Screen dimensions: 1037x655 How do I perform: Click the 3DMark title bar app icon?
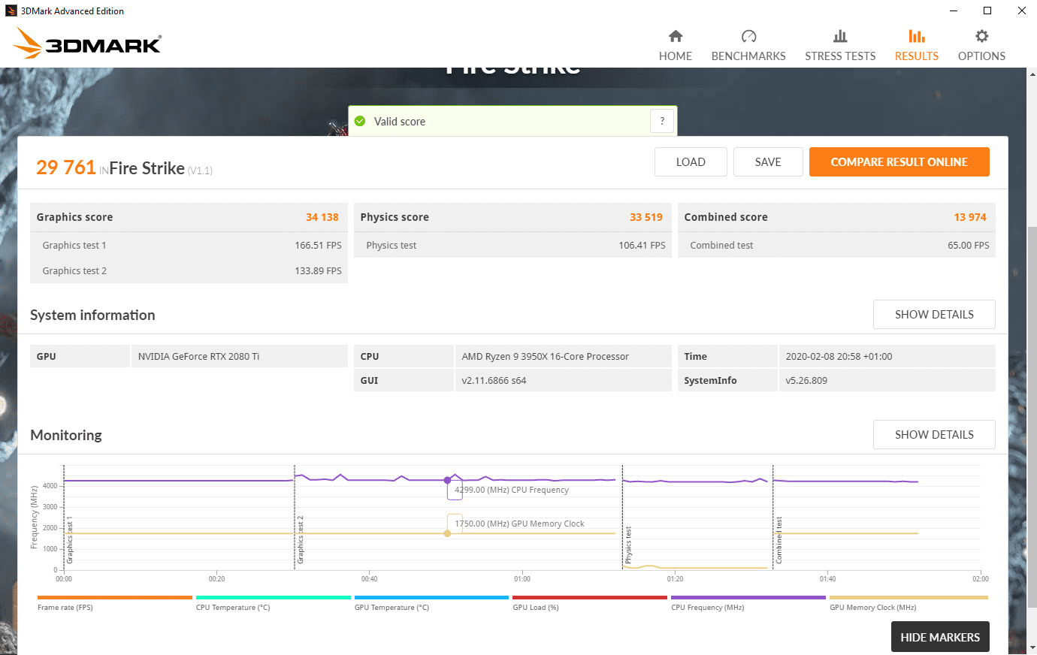click(x=11, y=11)
